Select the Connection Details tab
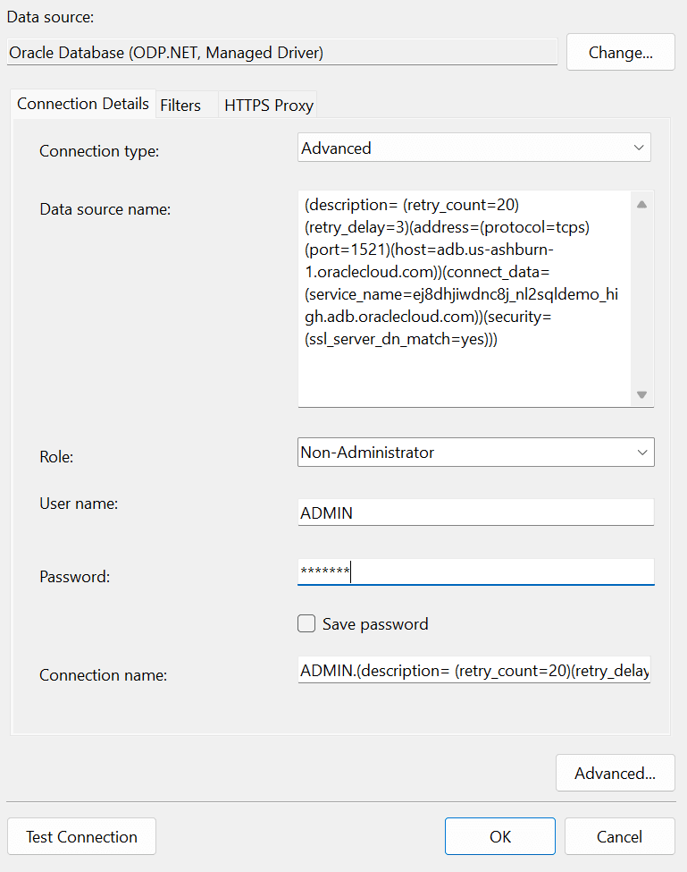Image resolution: width=687 pixels, height=872 pixels. 82,104
